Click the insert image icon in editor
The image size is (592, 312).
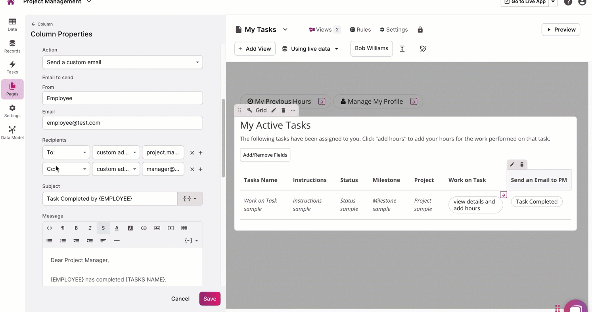[x=157, y=228]
